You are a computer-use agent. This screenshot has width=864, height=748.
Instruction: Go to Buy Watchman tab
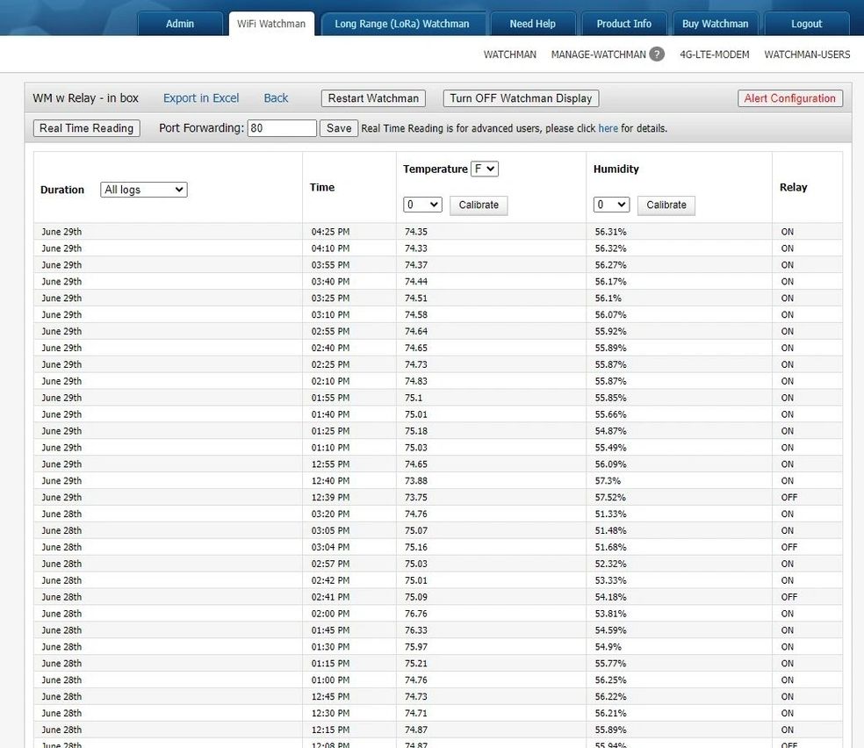coord(716,24)
